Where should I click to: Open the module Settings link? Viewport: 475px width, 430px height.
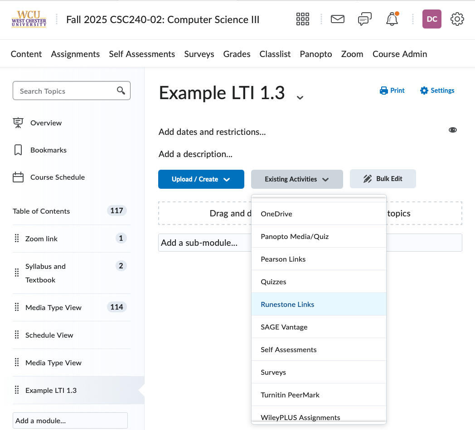[x=437, y=91]
